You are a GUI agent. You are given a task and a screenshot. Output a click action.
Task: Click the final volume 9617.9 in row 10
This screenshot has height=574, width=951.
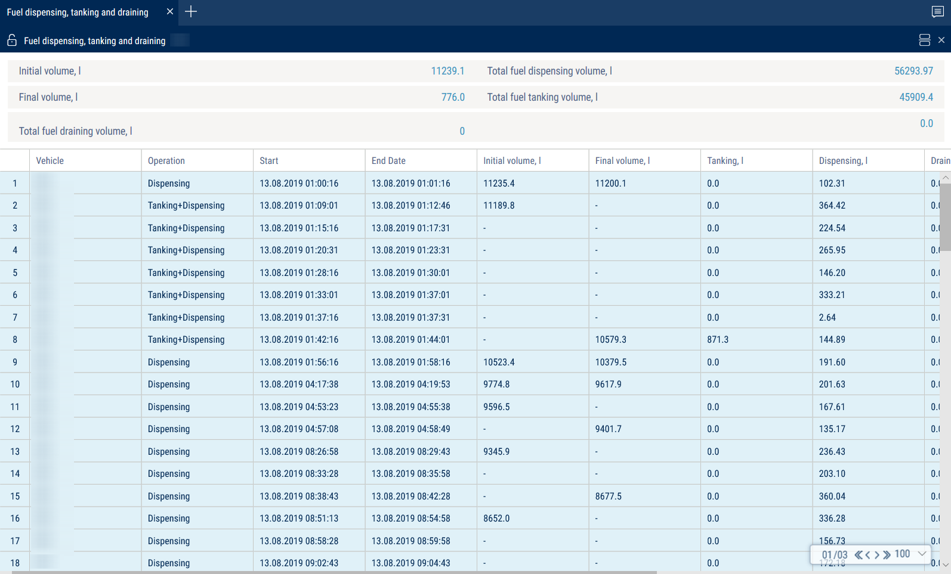click(x=608, y=384)
